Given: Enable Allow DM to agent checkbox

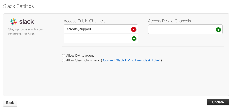Looking at the screenshot, I should (64, 56).
